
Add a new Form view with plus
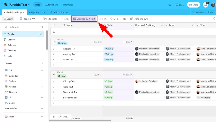42,117
